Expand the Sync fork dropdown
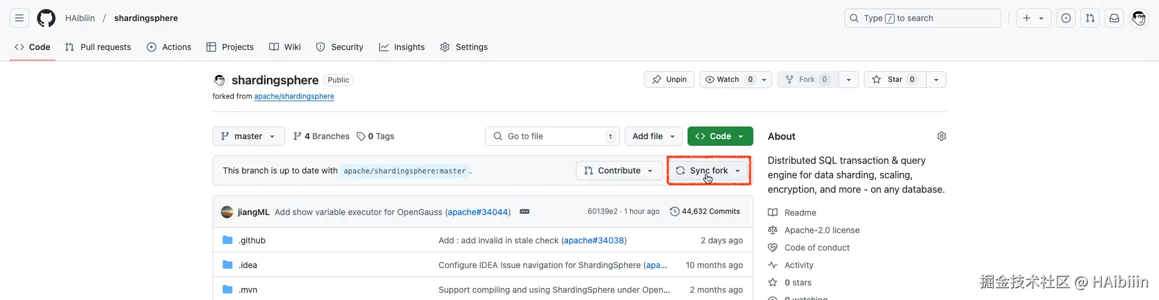The image size is (1159, 300). 709,170
